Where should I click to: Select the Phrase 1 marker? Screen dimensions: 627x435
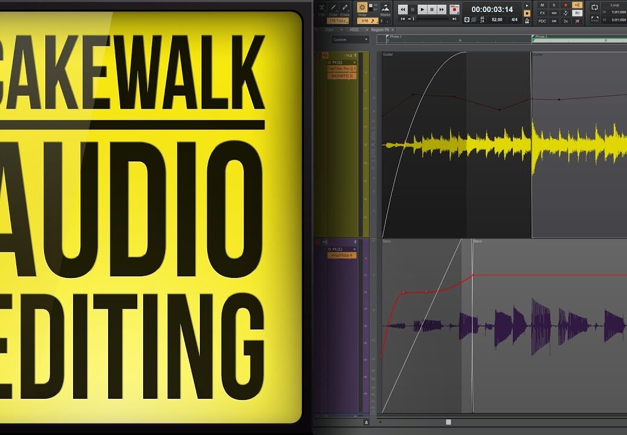394,36
